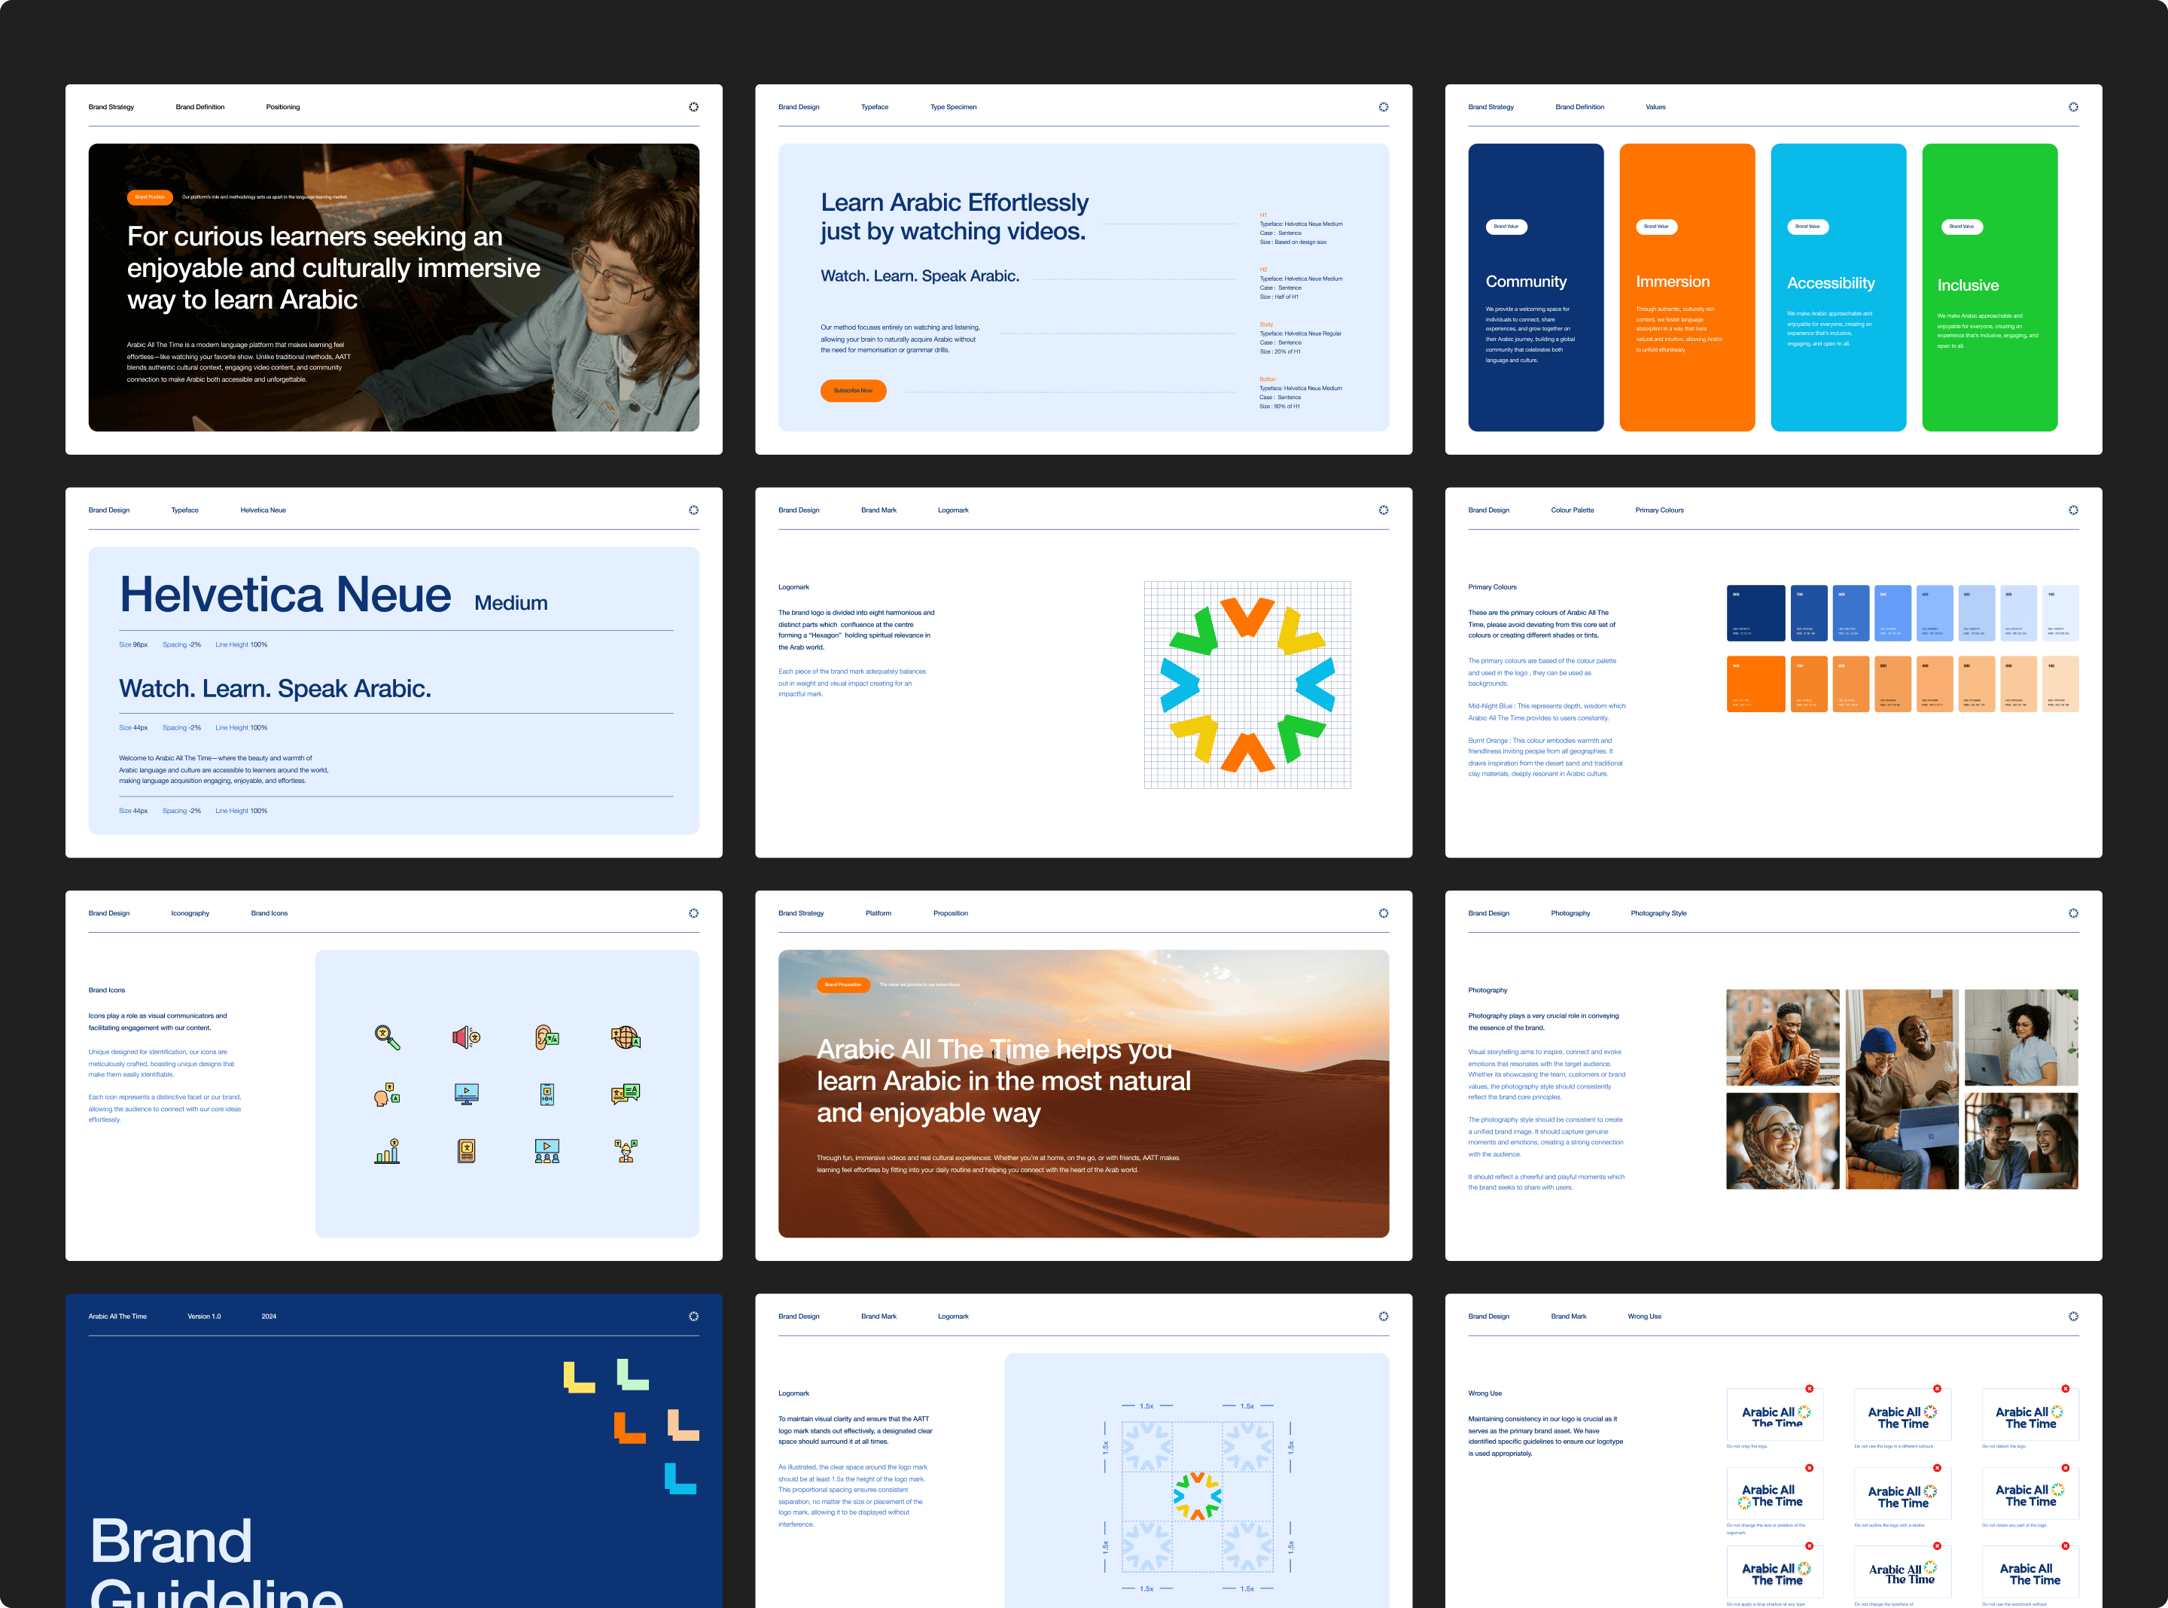This screenshot has height=1608, width=2168.
Task: Click the logo icon in the Positioning slide header
Action: pyautogui.click(x=694, y=107)
